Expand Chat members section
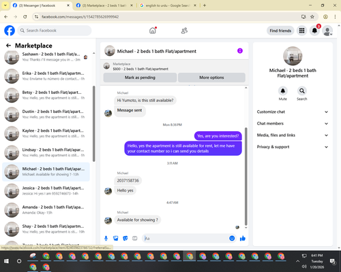Image resolution: width=341 pixels, height=272 pixels. coord(293,124)
